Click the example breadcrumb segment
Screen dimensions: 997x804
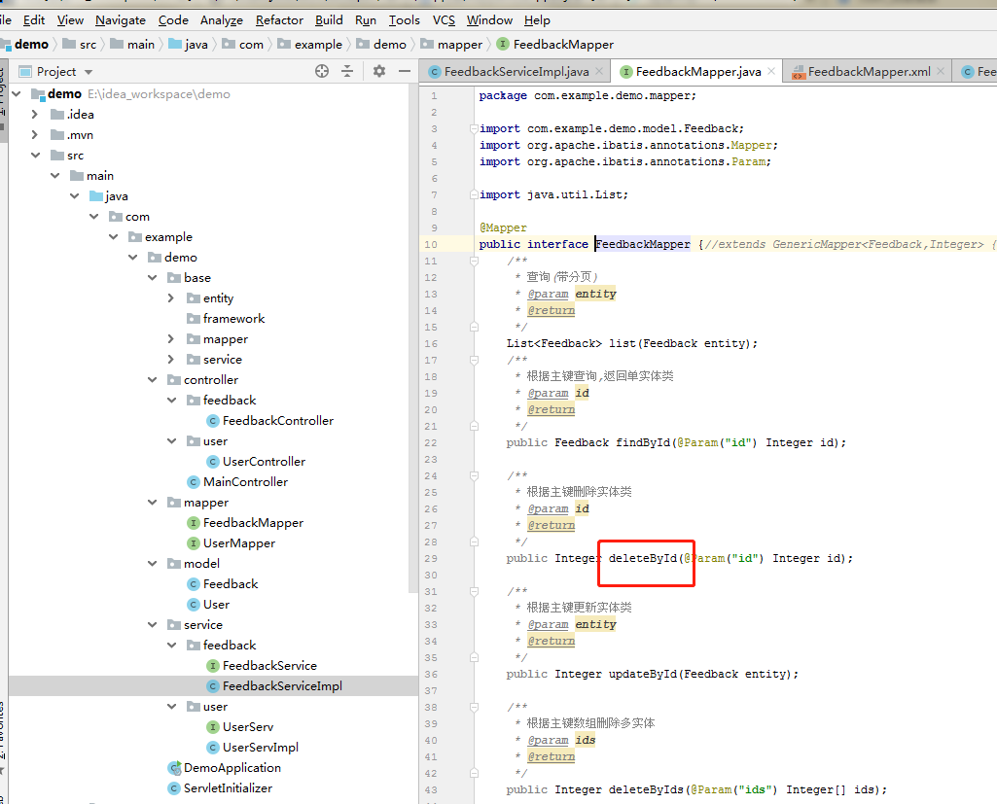point(310,44)
